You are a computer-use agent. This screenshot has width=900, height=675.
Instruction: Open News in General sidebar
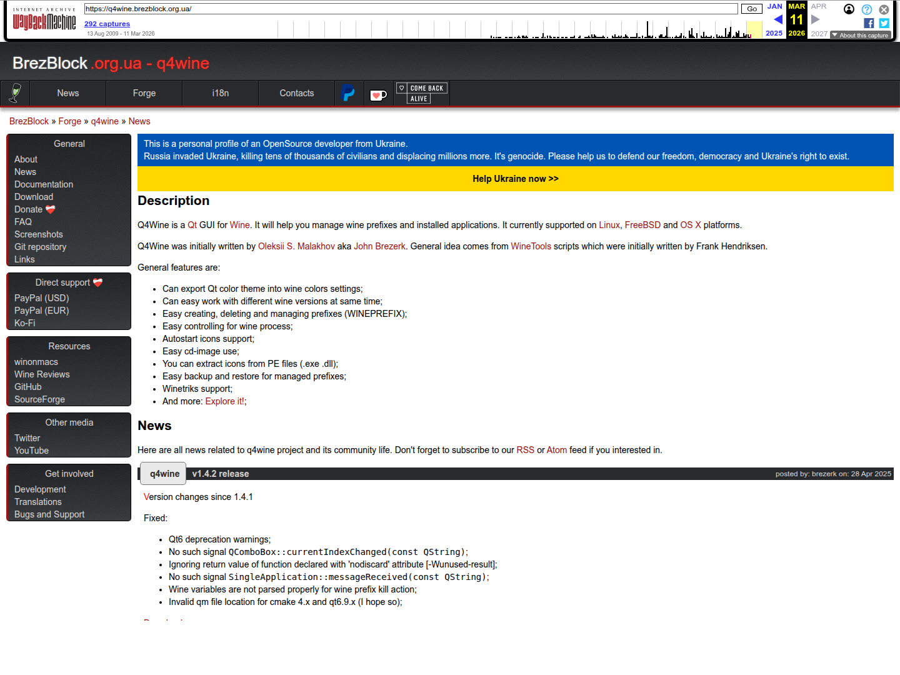(25, 172)
